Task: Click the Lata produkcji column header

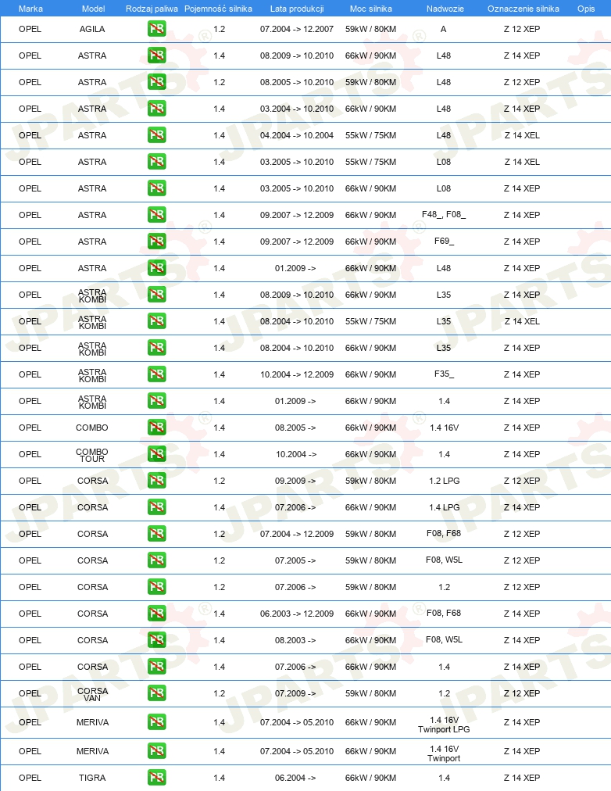Action: pyautogui.click(x=297, y=9)
